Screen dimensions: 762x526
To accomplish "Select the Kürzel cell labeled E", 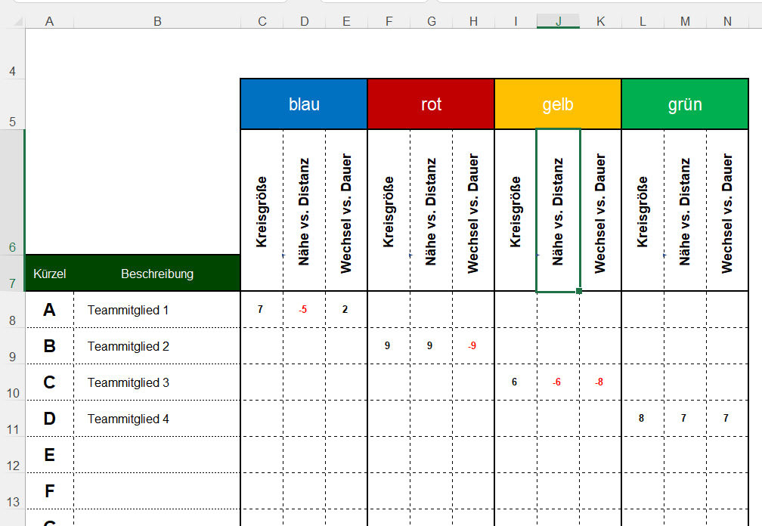I will point(49,454).
